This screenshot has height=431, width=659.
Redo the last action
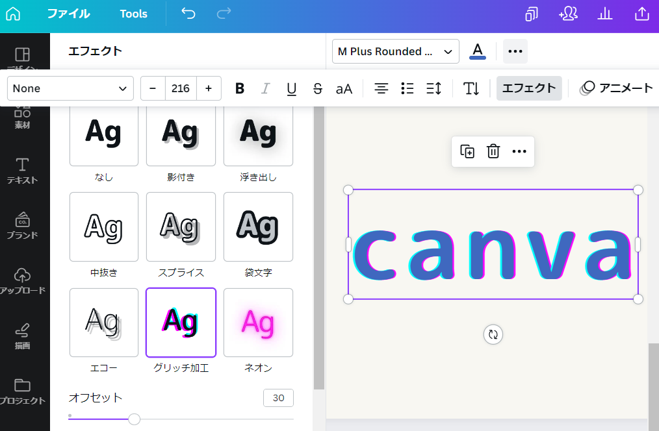(224, 14)
